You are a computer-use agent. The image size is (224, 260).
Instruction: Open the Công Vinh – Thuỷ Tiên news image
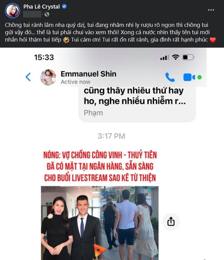(100, 223)
